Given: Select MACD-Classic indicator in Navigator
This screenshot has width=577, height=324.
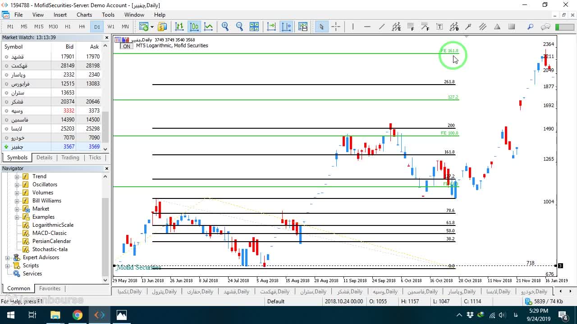Looking at the screenshot, I should point(49,233).
